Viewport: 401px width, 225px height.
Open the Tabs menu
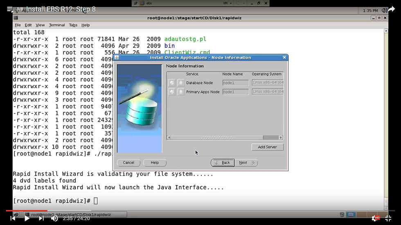(73, 25)
